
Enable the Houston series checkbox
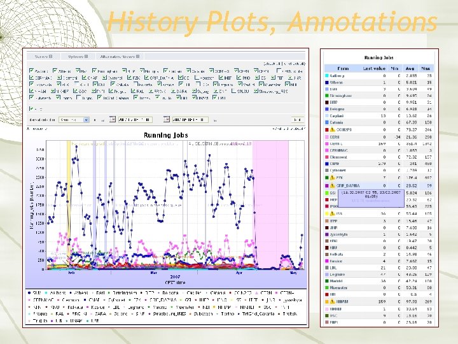(x=197, y=78)
